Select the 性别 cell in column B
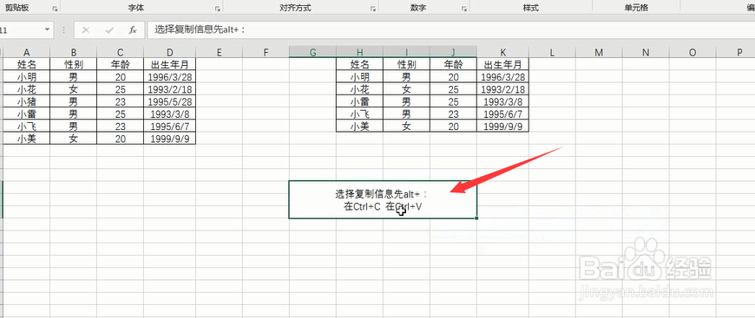This screenshot has height=318, width=755. click(x=73, y=64)
